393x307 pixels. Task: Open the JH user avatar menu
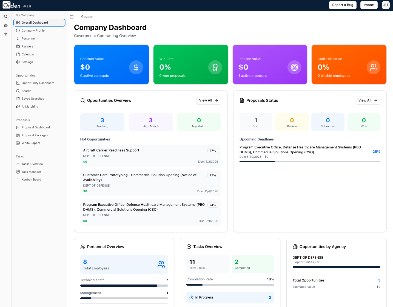[x=385, y=5]
